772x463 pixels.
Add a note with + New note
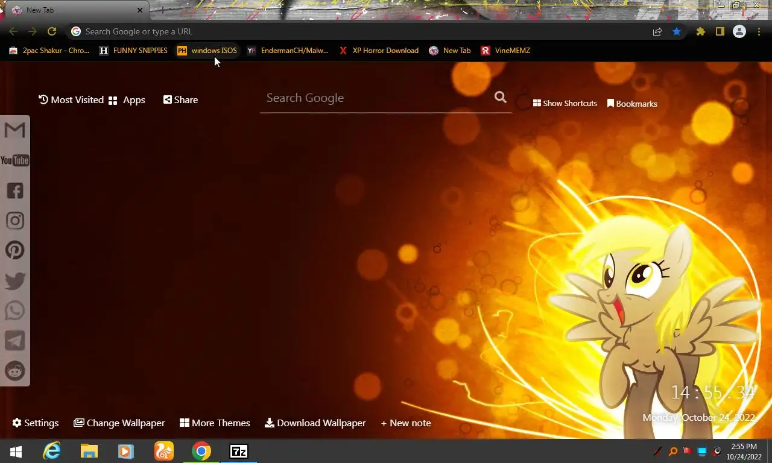(x=406, y=423)
